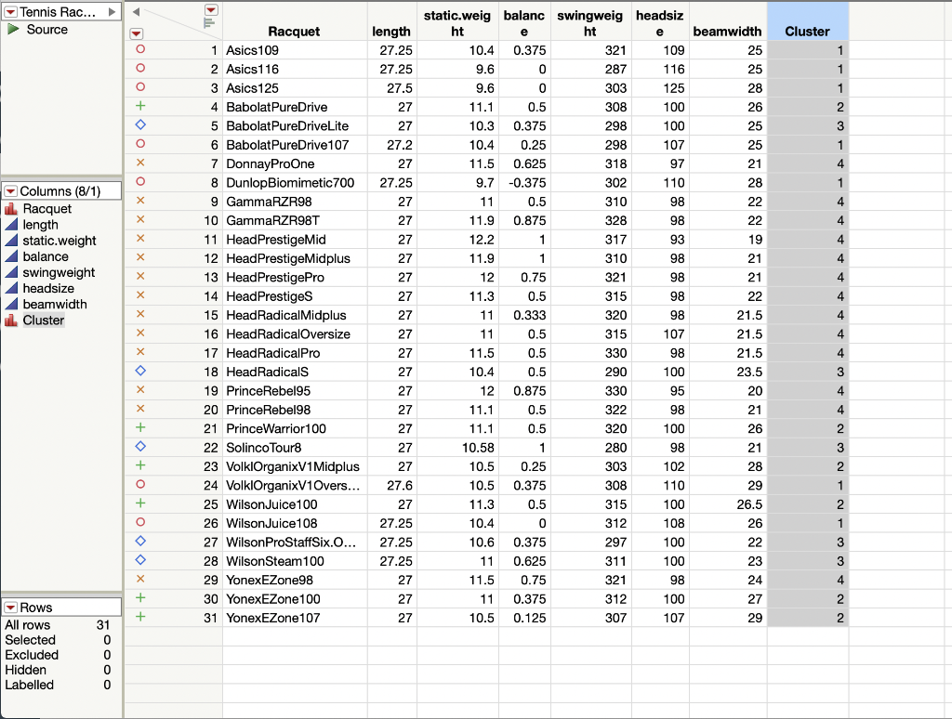Click the green plus marker of row 21
952x719 pixels.
(140, 427)
